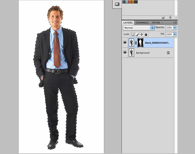Click the lock all padlock icon
Image resolution: width=195 pixels, height=154 pixels.
coord(146,34)
